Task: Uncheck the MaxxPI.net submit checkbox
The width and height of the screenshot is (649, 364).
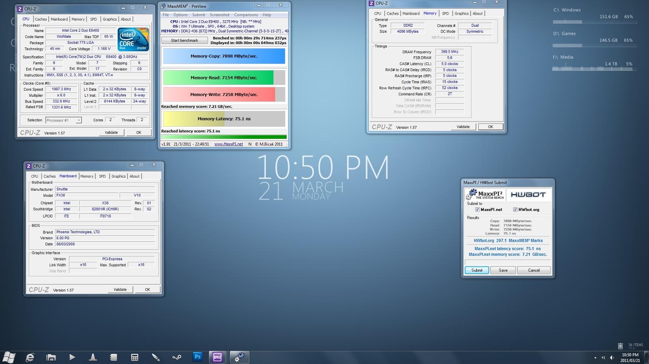Action: 477,210
